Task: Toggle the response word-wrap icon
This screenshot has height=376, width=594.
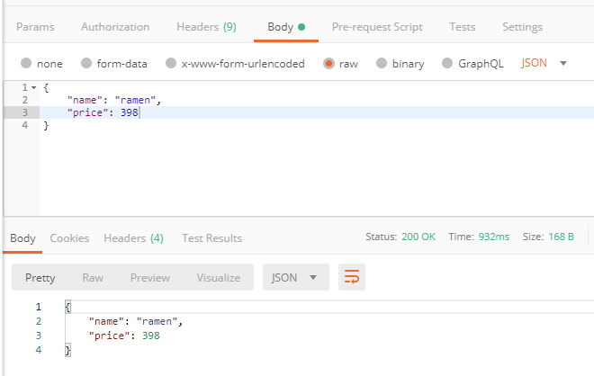Action: click(352, 277)
